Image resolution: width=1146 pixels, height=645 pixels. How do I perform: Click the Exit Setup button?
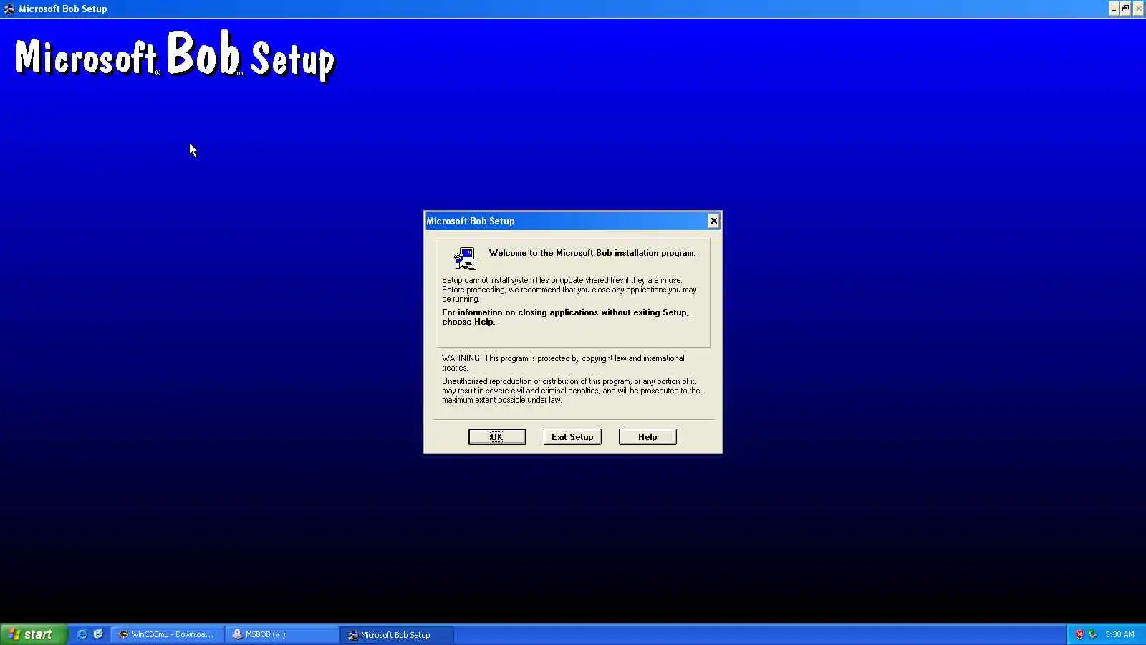click(x=572, y=437)
